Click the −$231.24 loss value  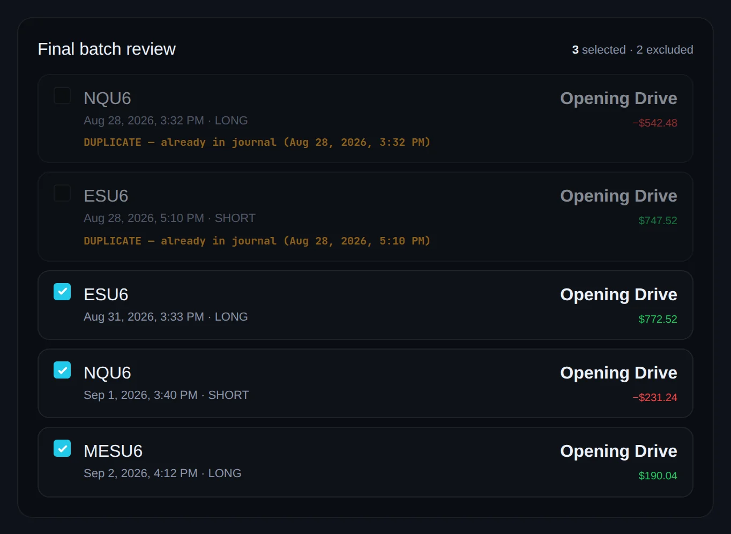654,397
